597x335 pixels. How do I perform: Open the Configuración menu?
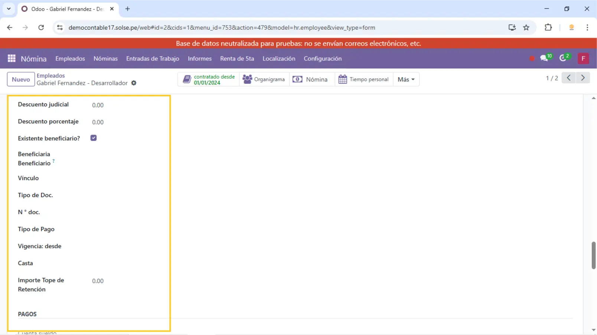(322, 59)
